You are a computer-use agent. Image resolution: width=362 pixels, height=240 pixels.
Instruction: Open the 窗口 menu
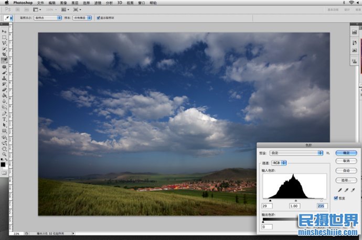pyautogui.click(x=142, y=3)
